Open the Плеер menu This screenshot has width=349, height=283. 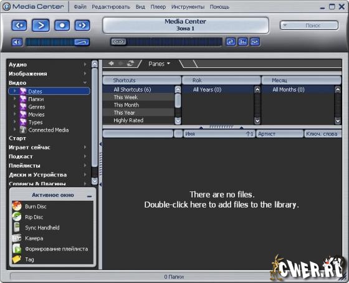158,7
